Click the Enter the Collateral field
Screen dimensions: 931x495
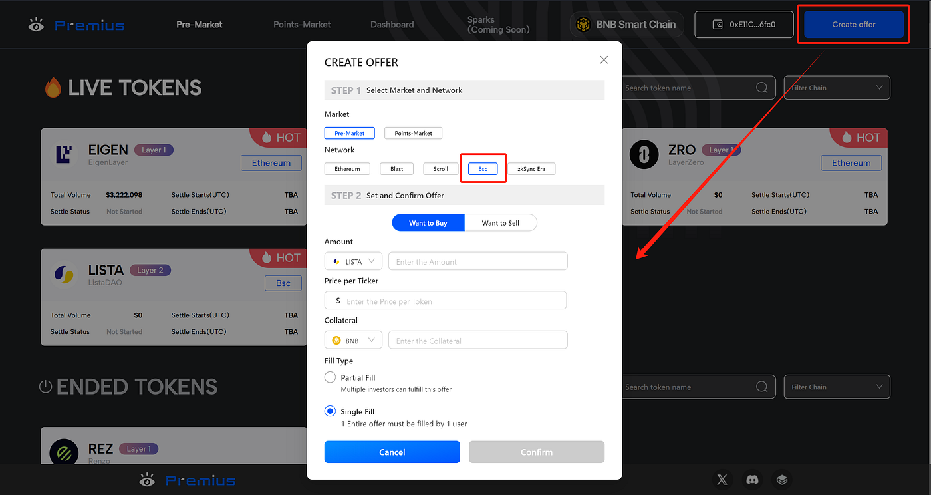(478, 341)
